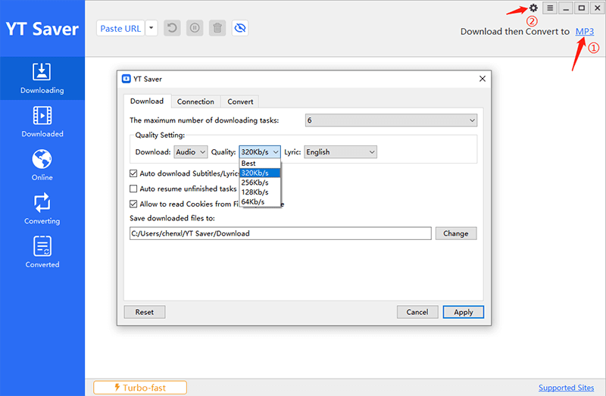
Task: Click the pause all downloads icon
Action: (195, 28)
